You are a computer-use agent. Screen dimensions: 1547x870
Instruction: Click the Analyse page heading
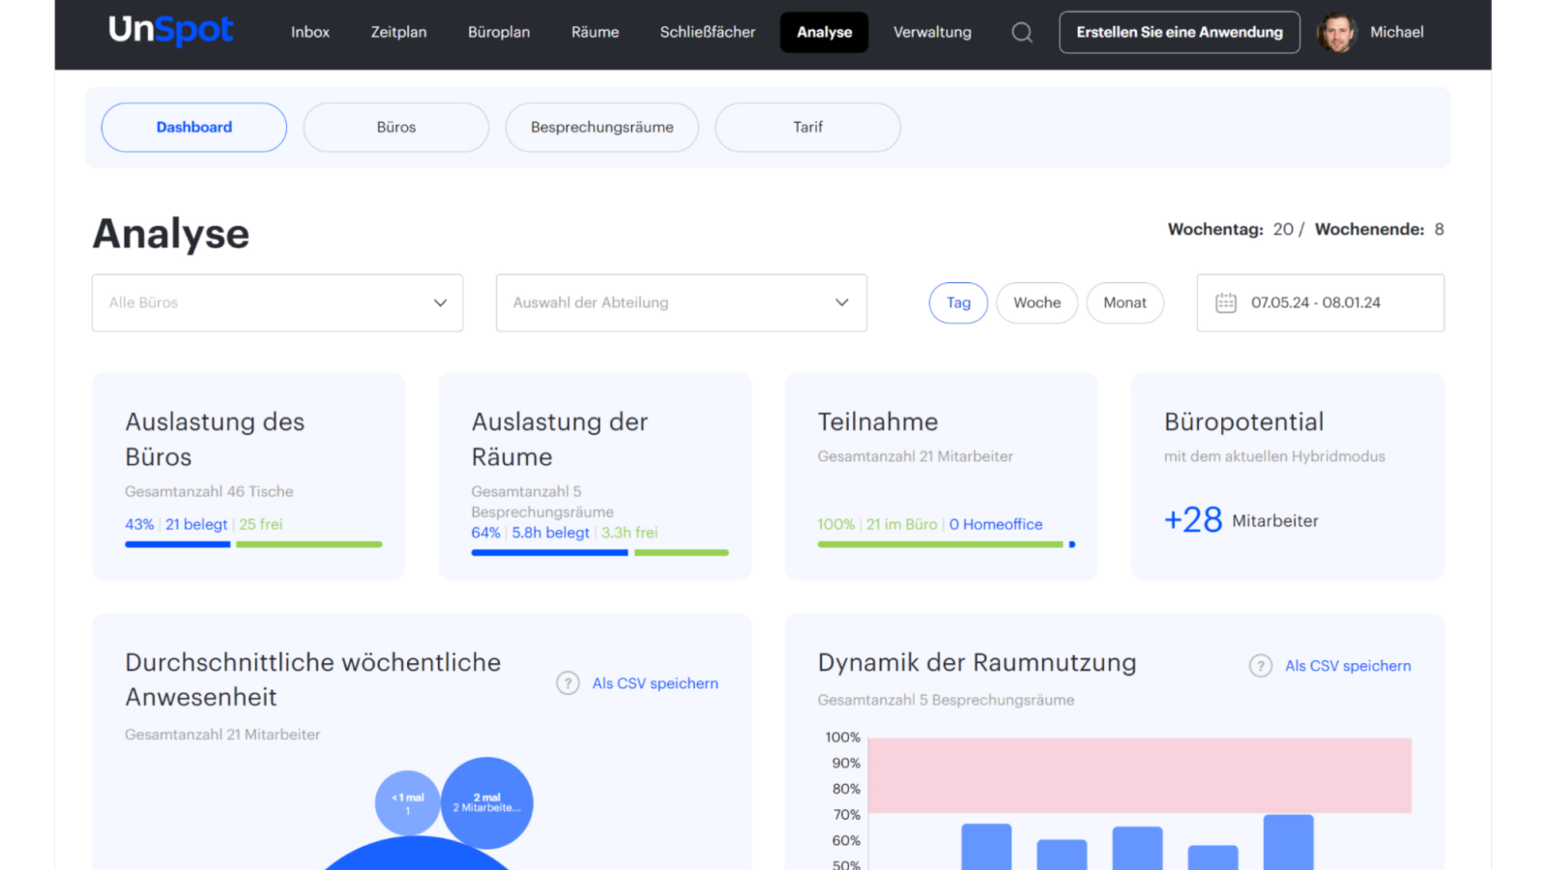[171, 234]
